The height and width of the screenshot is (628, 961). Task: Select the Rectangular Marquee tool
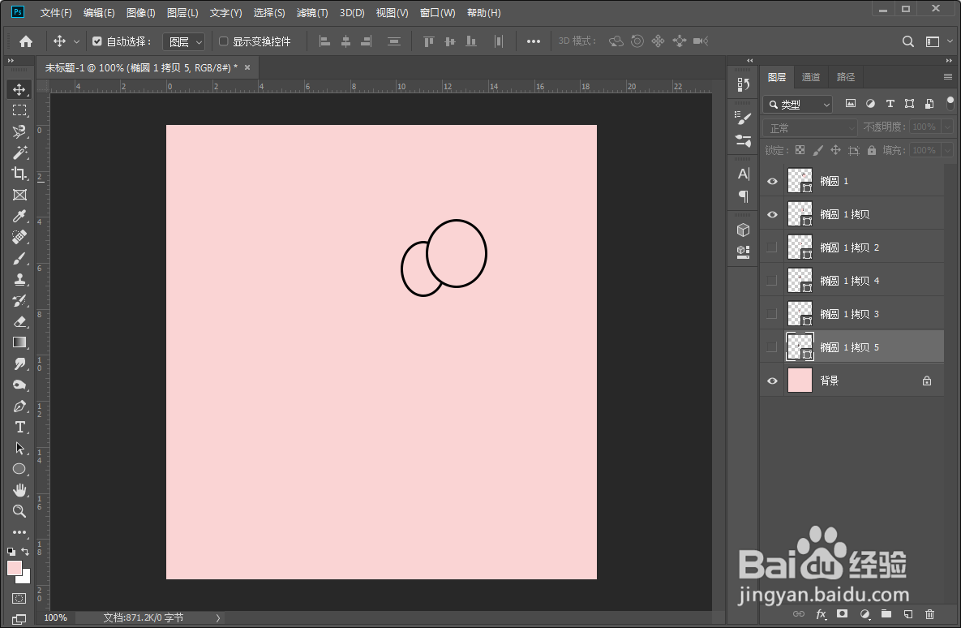(x=19, y=110)
